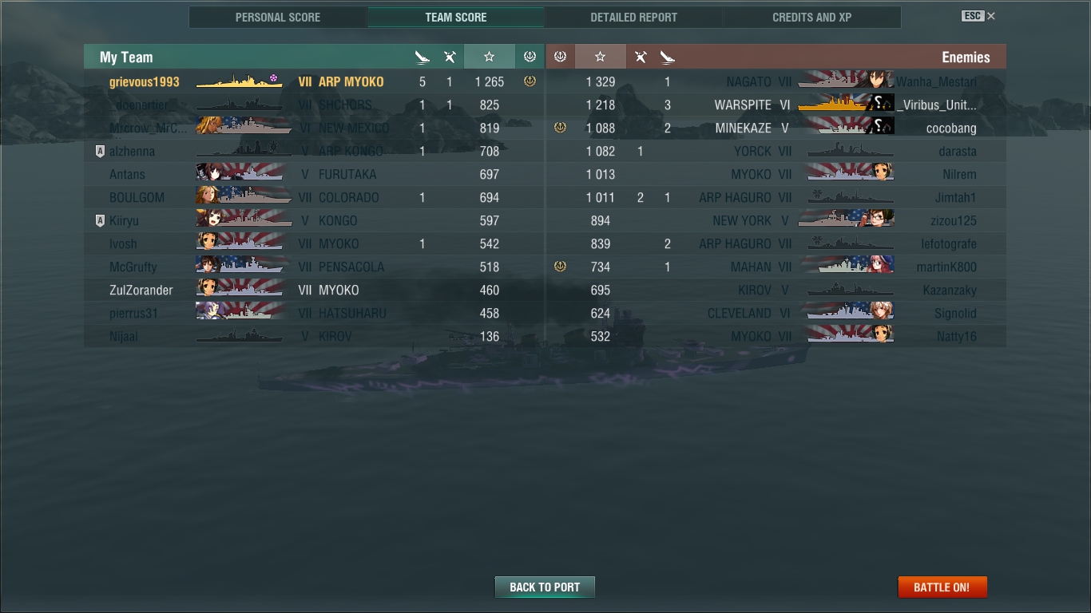The height and width of the screenshot is (613, 1091).
Task: Sort Enemies by planes shot down icon
Action: pos(641,57)
